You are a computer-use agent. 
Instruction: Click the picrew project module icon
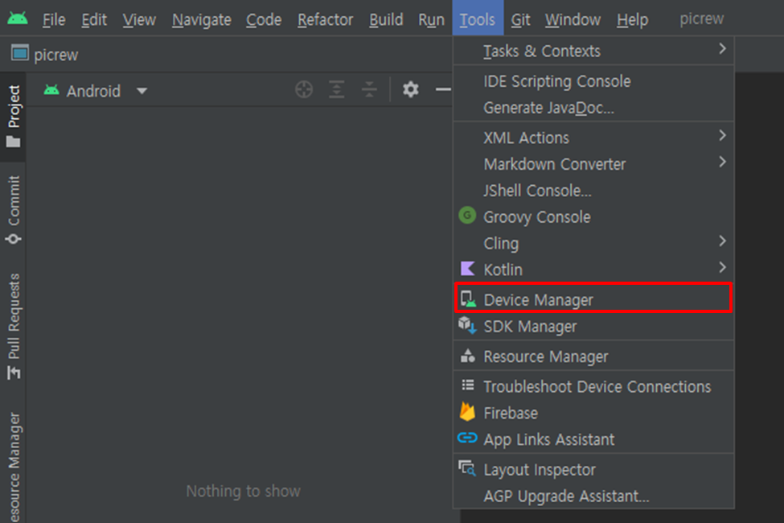tap(20, 52)
